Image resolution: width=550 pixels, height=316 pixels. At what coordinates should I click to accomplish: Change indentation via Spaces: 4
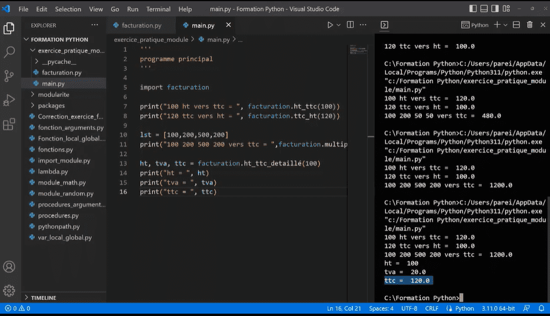pos(381,308)
